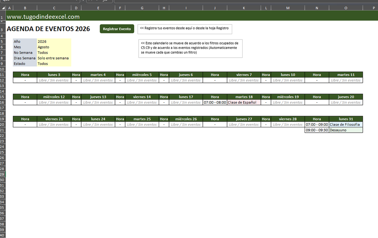Select column O header
Screen dimensions: 378x238
[346, 8]
